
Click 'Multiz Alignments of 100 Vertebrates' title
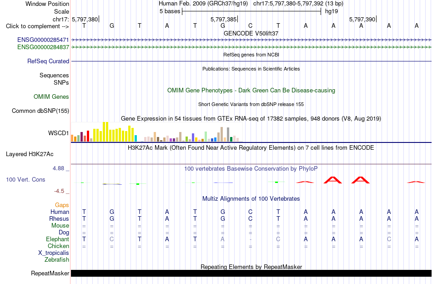(x=251, y=198)
